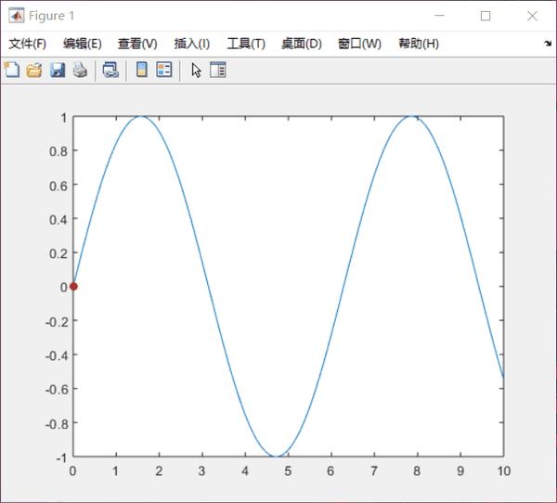Viewport: 557px width, 503px height.
Task: Click the MATLAB figure window icon
Action: point(17,16)
